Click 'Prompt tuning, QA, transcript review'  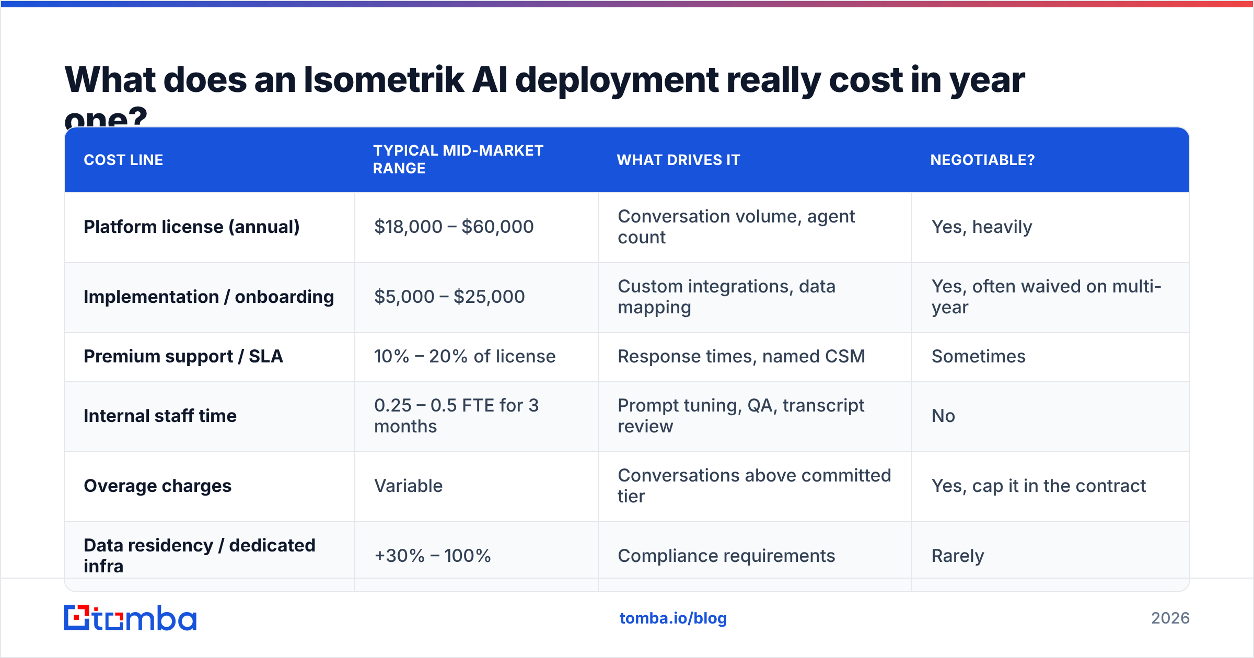(741, 416)
